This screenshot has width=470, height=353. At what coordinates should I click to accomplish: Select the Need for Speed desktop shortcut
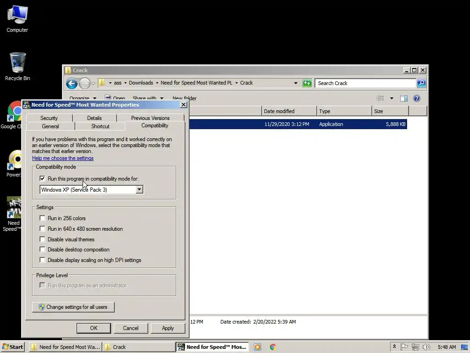pos(12,214)
